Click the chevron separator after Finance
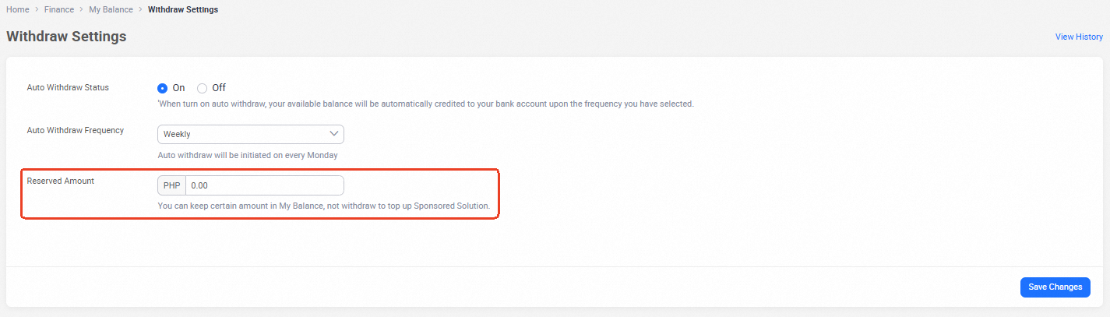1110x317 pixels. 82,9
